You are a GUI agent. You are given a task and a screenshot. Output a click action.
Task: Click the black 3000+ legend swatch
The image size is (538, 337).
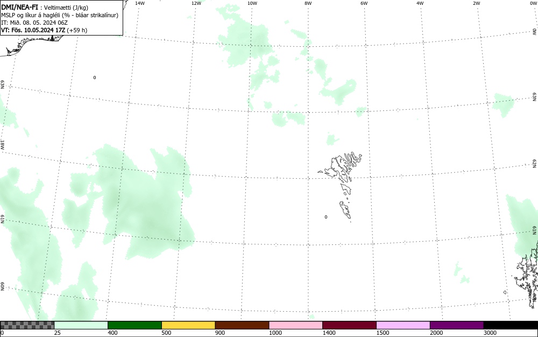coord(511,325)
